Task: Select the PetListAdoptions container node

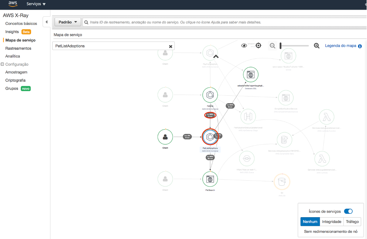Action: pos(210,137)
